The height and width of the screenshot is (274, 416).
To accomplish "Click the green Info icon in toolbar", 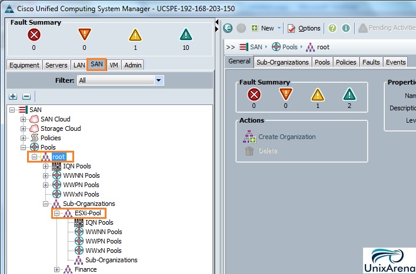I will tap(345, 28).
